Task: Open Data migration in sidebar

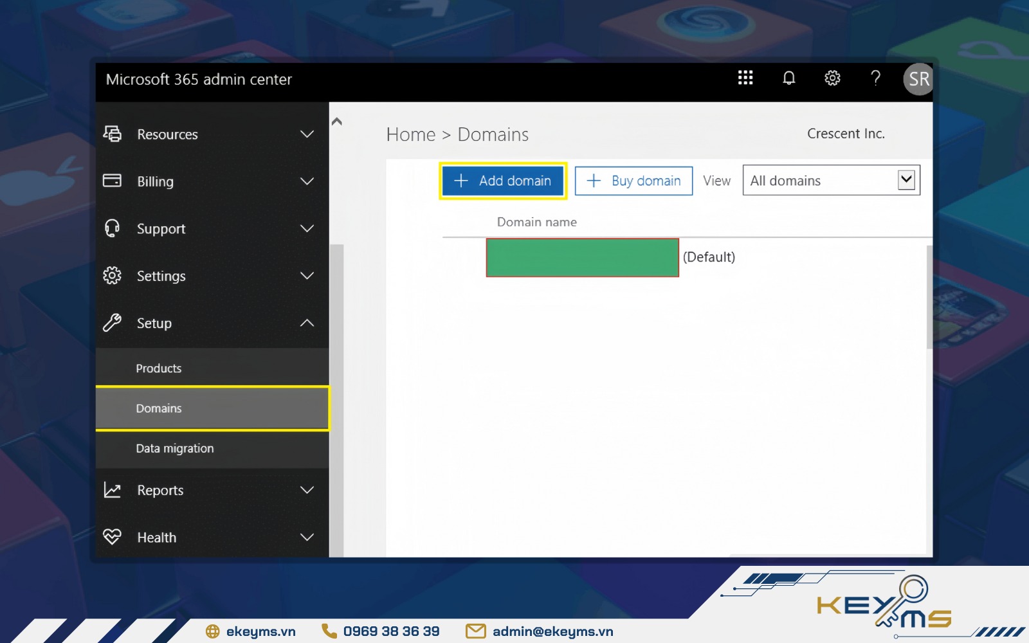Action: [x=212, y=449]
